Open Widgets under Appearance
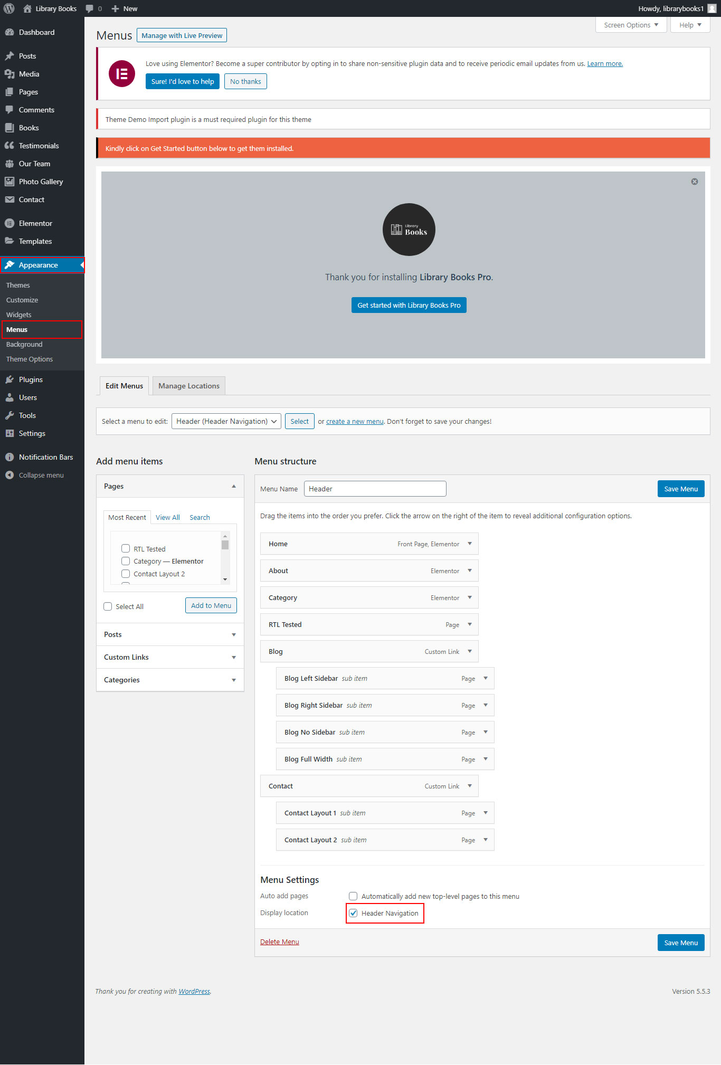Screen dimensions: 721x1065 click(x=19, y=315)
